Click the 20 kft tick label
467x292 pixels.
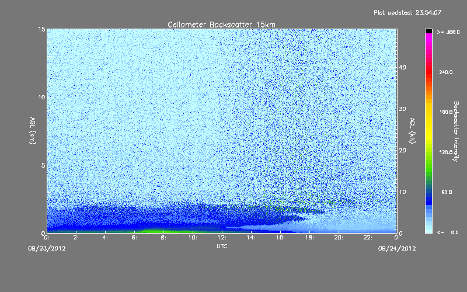point(402,151)
